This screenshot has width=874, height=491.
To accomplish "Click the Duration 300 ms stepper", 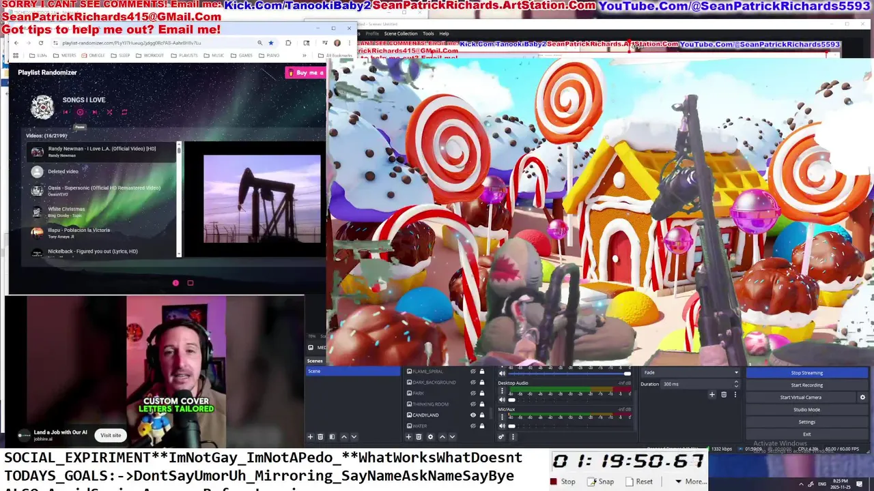I will tap(736, 384).
